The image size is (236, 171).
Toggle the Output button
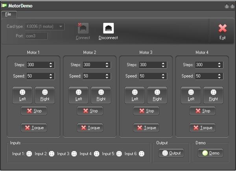[x=171, y=153]
